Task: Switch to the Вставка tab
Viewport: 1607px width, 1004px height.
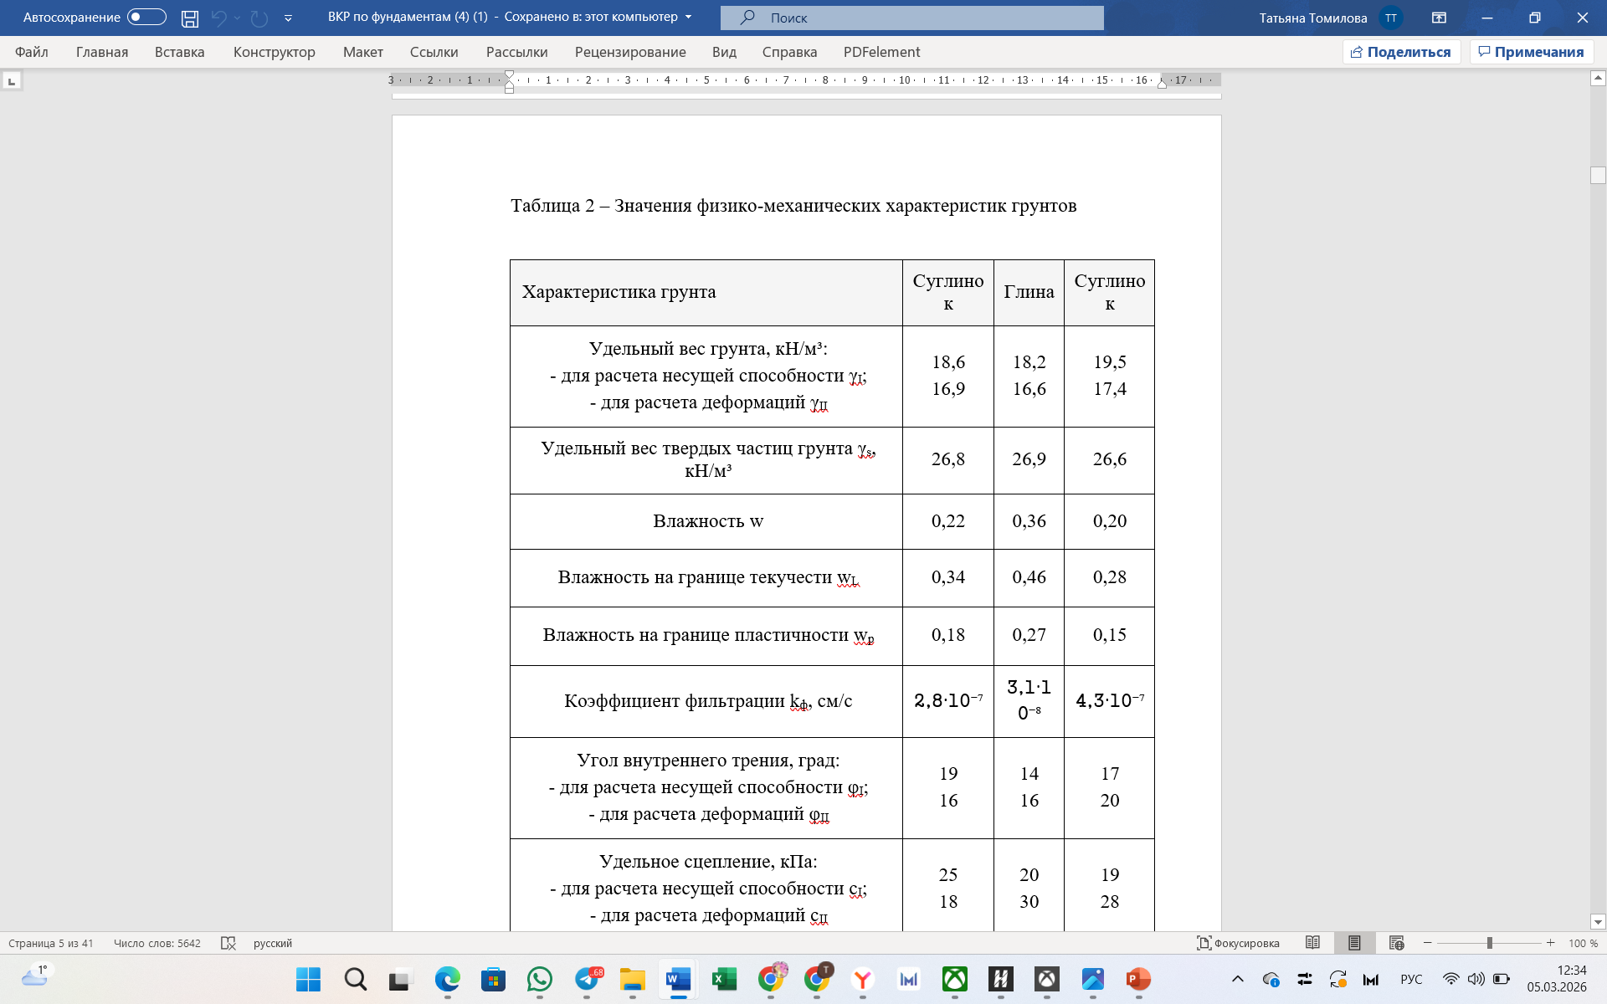Action: pyautogui.click(x=180, y=52)
